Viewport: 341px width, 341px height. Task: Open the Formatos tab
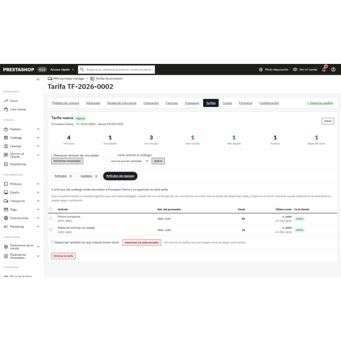point(246,103)
